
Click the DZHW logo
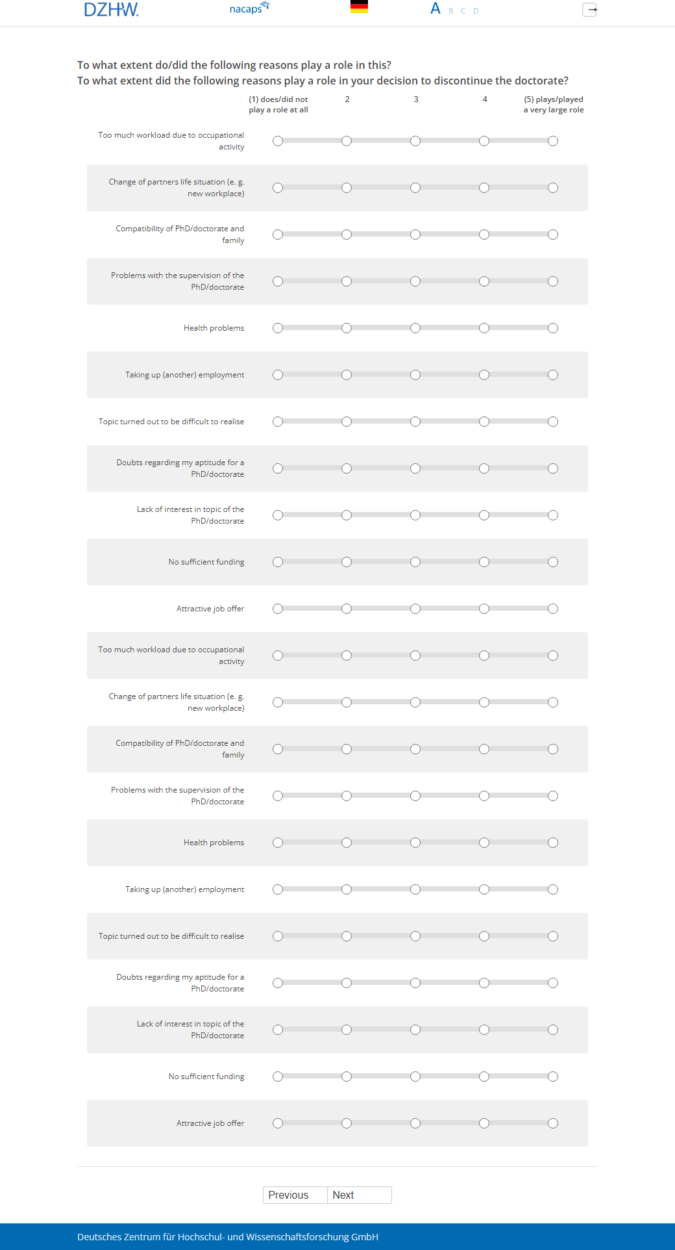tap(111, 10)
